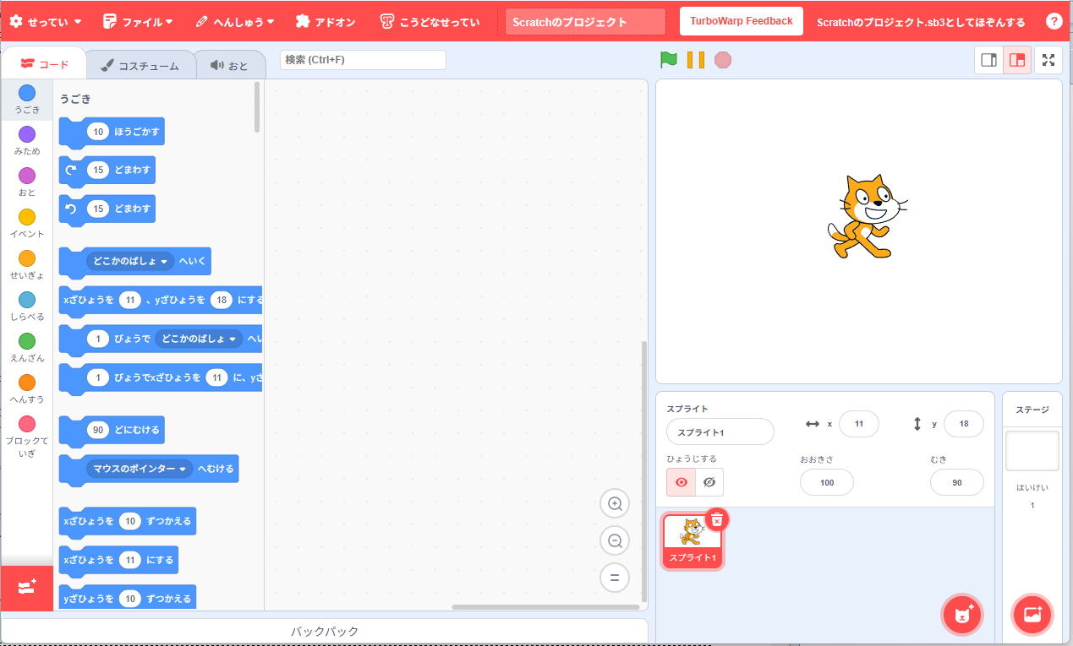Select the みため block category
The width and height of the screenshot is (1073, 646).
point(27,141)
